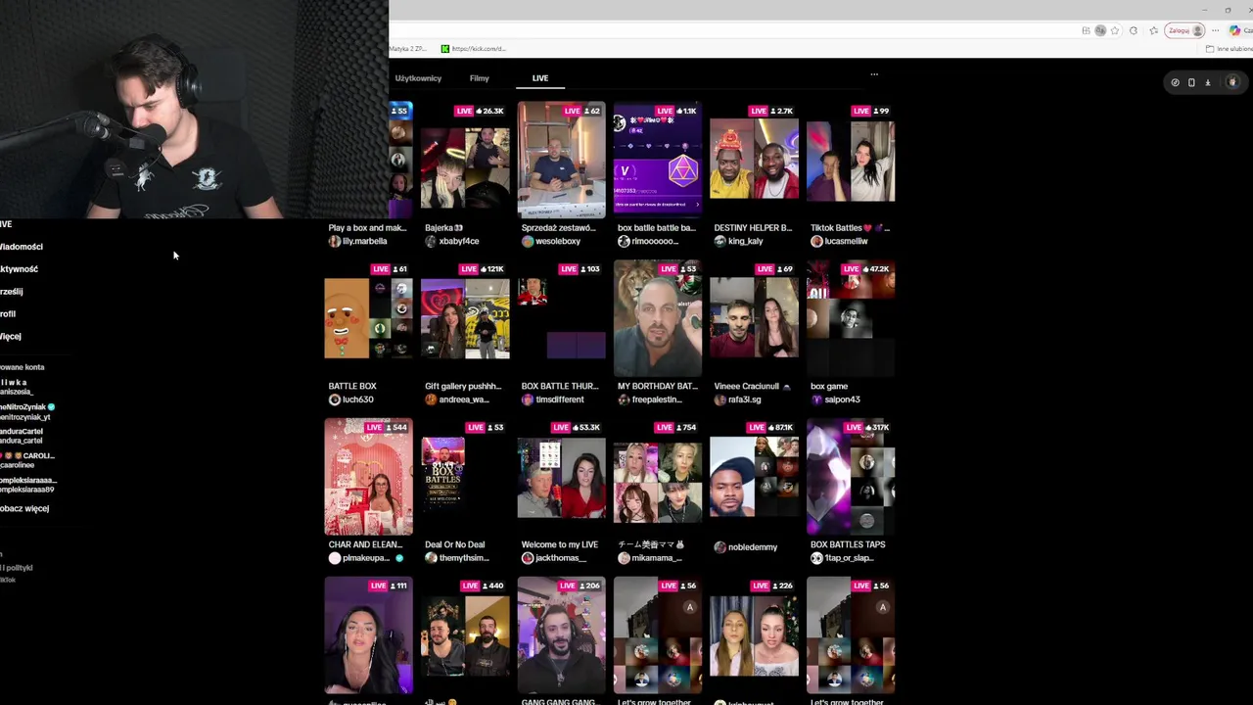Click the nobledemmy profile avatar icon
This screenshot has height=705, width=1253.
tap(720, 547)
